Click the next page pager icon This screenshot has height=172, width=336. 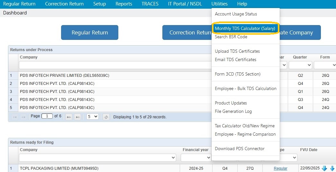click(x=68, y=117)
